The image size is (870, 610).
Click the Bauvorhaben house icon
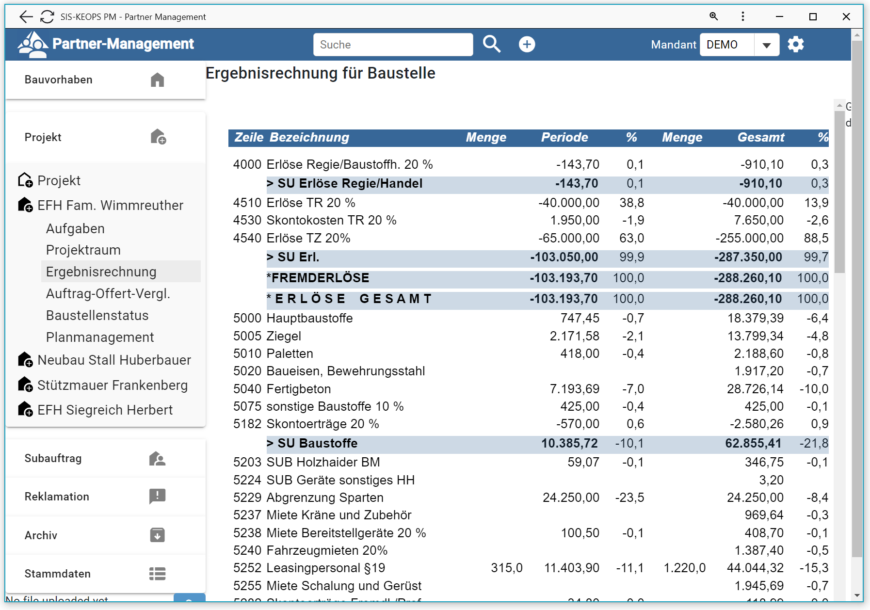pos(157,80)
